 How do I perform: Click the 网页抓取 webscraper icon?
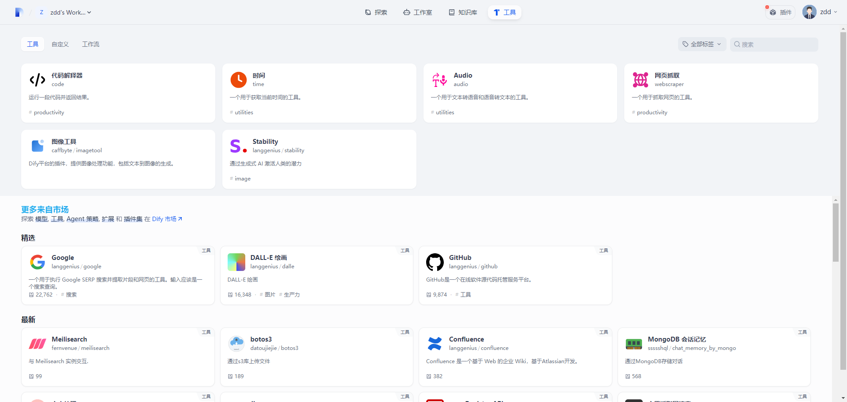[641, 80]
